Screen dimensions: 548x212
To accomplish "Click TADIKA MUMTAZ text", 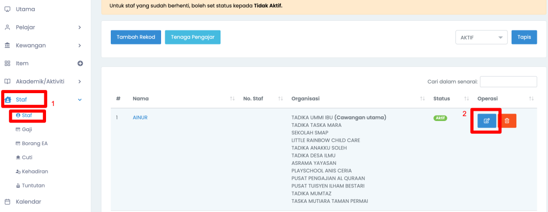I will [x=311, y=193].
